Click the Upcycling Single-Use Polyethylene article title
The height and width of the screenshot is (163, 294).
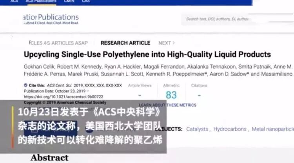tap(147, 54)
